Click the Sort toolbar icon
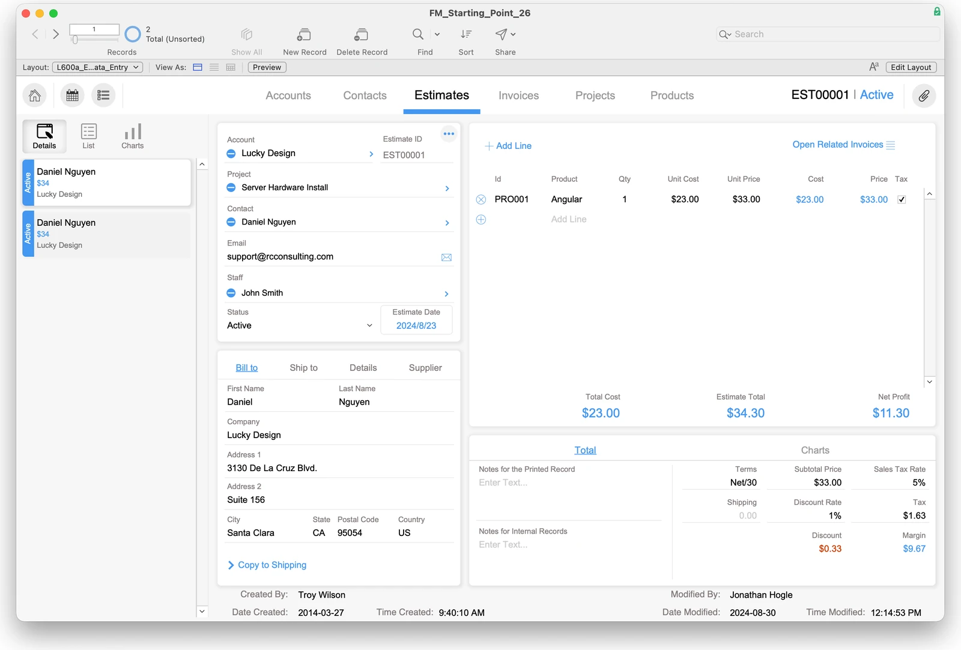The width and height of the screenshot is (961, 650). click(x=466, y=34)
